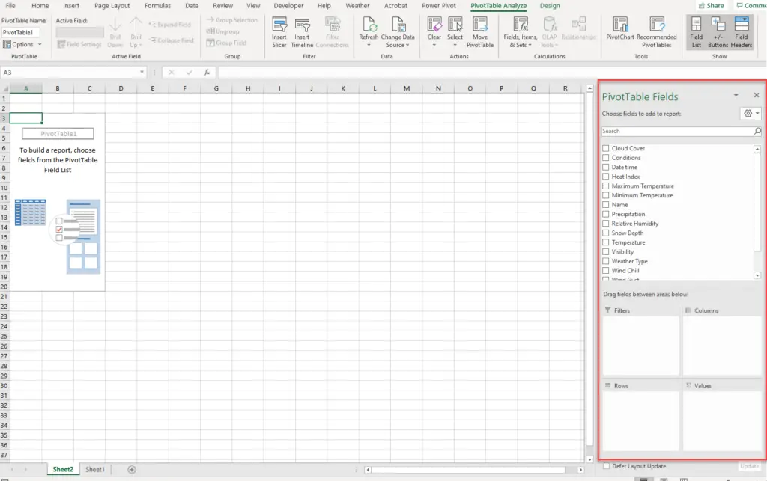The width and height of the screenshot is (767, 481).
Task: Enable the Precipitation field checkbox
Action: (606, 214)
